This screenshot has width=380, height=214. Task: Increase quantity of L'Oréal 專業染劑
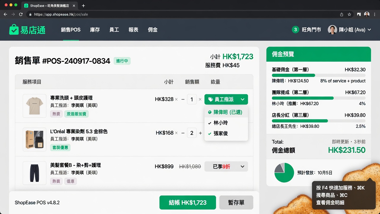[x=200, y=133]
